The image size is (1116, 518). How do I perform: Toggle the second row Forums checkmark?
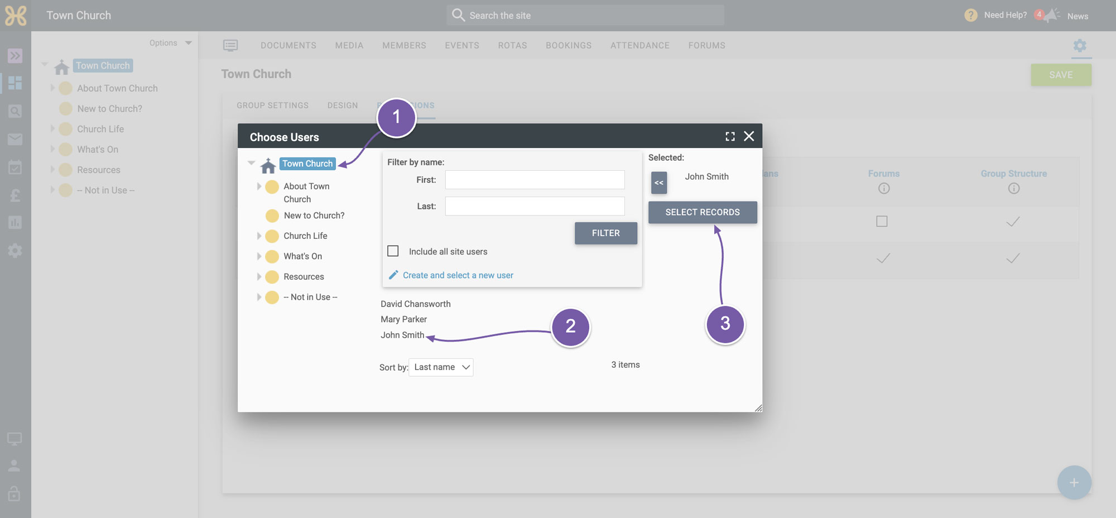tap(883, 258)
